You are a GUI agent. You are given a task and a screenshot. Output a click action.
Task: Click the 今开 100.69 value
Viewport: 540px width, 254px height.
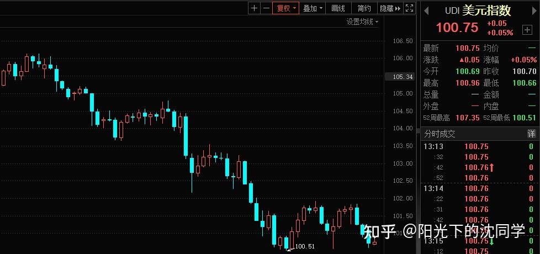pyautogui.click(x=467, y=71)
